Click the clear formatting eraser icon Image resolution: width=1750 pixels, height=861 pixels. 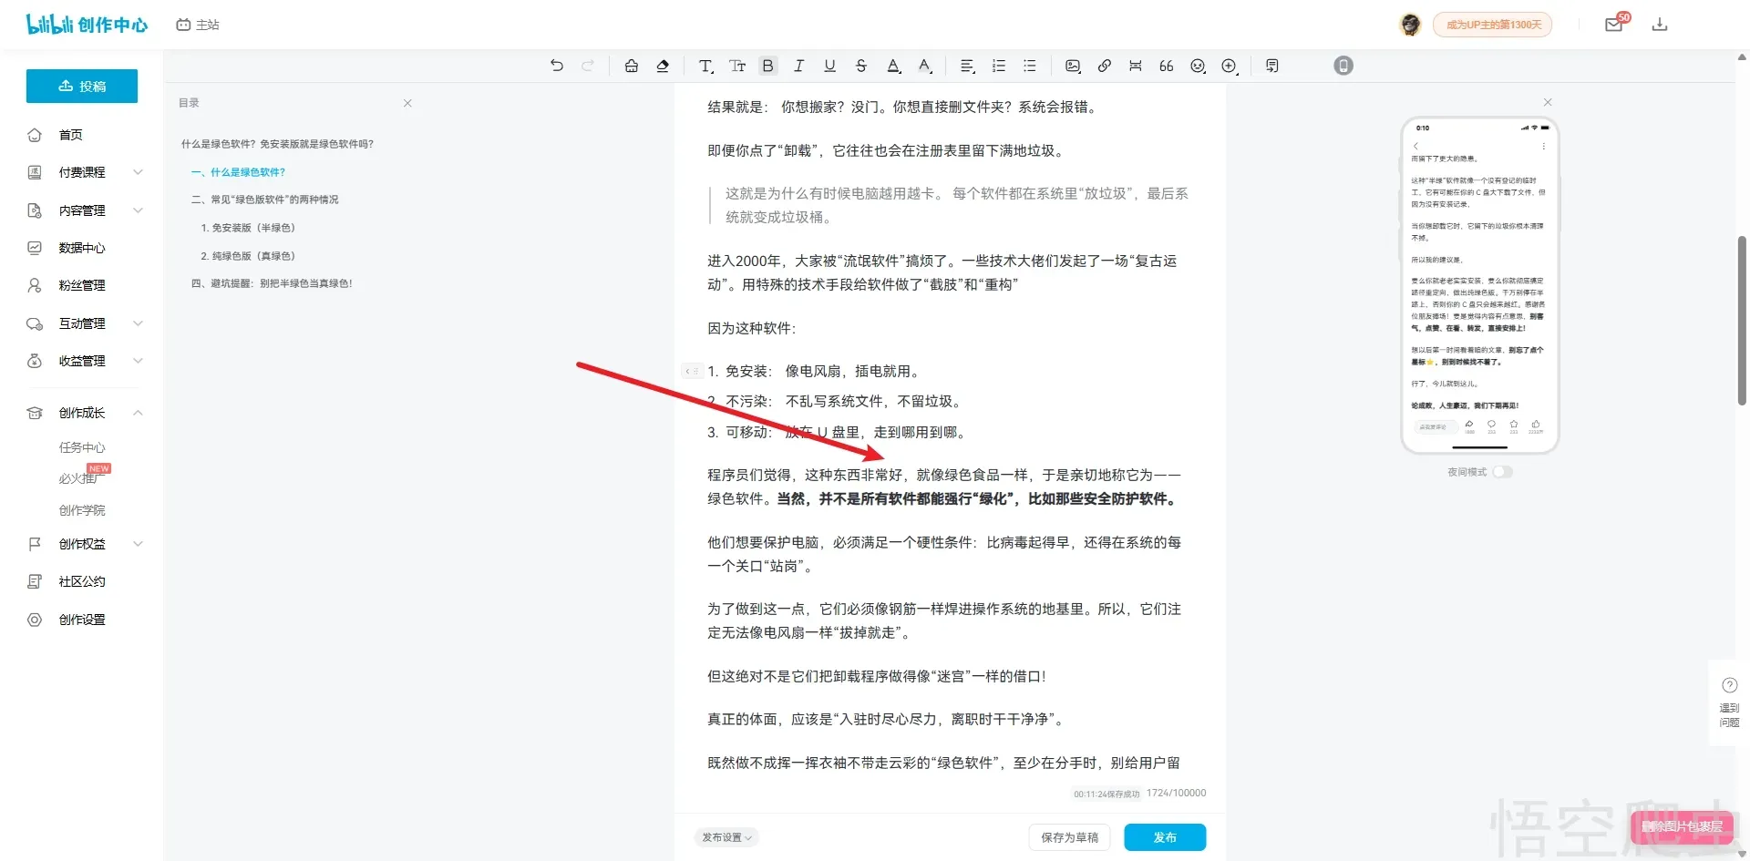click(663, 66)
